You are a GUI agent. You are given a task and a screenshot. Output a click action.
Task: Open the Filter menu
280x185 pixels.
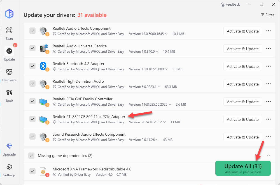click(x=267, y=15)
